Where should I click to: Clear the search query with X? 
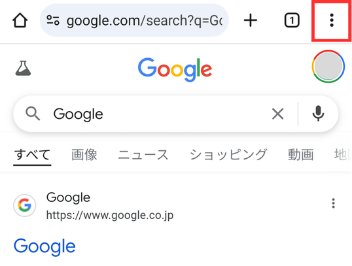coord(277,114)
